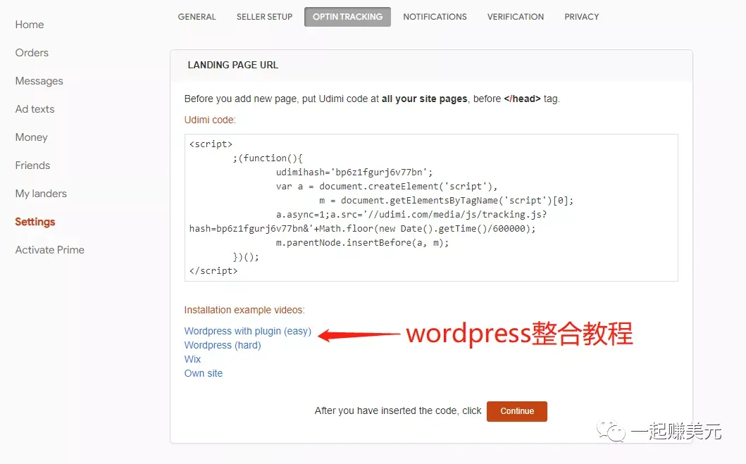
Task: Select Settings in the sidebar
Action: click(x=35, y=222)
